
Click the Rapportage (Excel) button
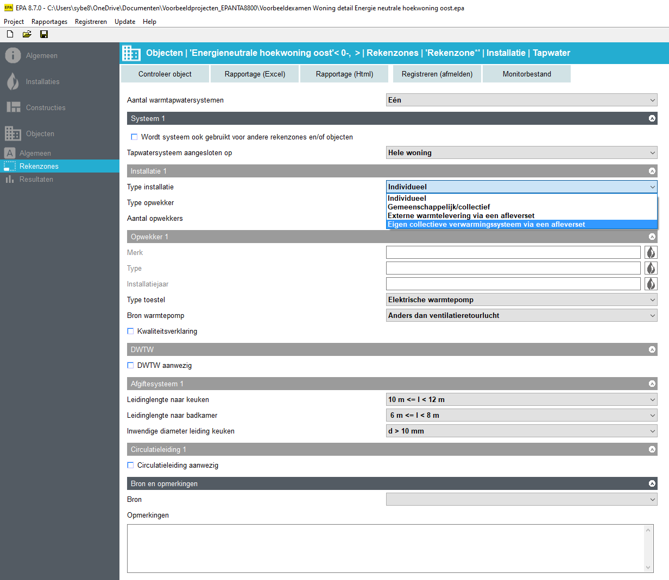[x=255, y=74]
